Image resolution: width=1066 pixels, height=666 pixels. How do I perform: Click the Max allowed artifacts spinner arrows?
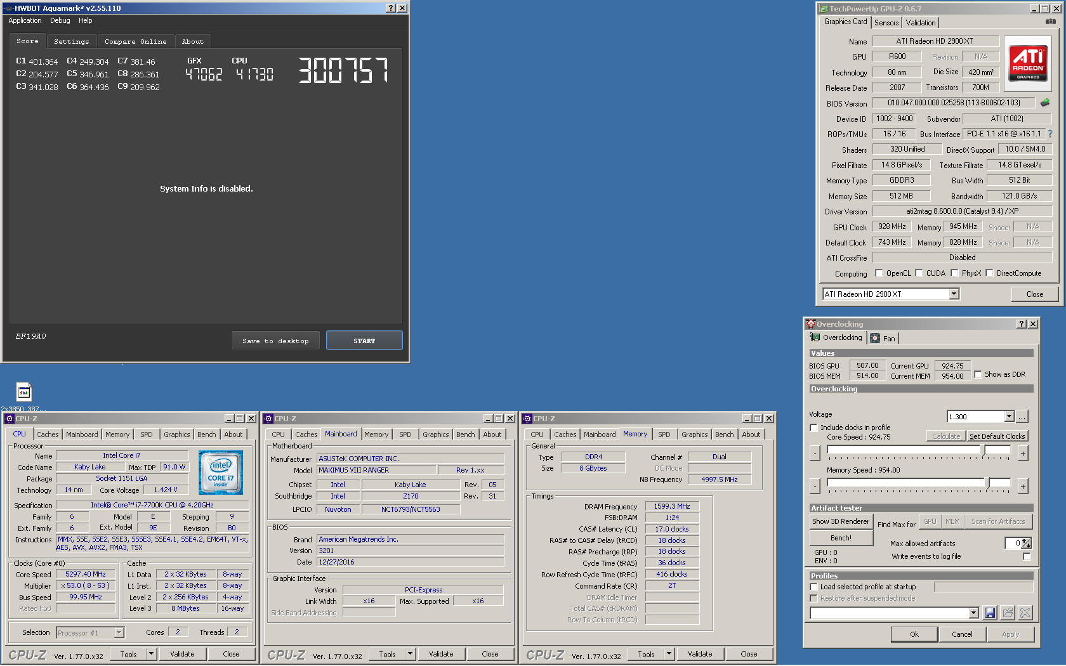tap(1027, 544)
